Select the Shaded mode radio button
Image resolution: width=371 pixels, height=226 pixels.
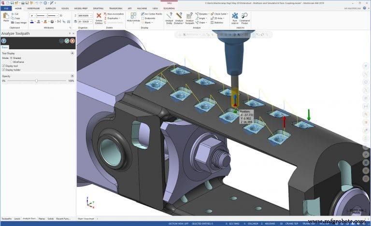coord(11,58)
